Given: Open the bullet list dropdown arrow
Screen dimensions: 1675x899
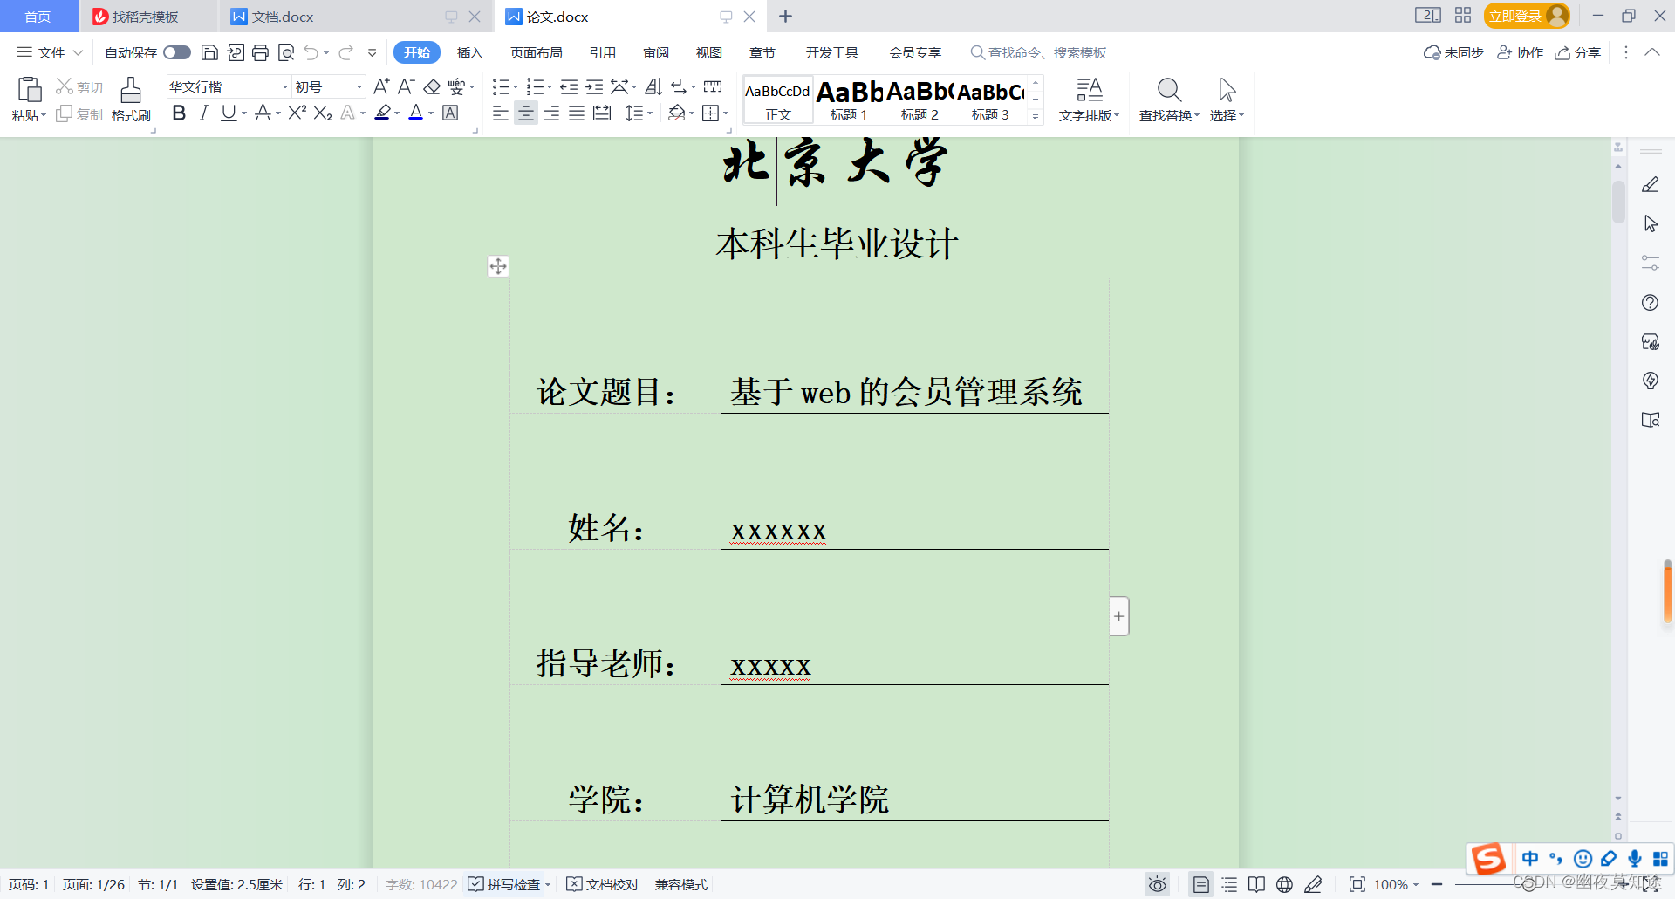Looking at the screenshot, I should pyautogui.click(x=516, y=87).
